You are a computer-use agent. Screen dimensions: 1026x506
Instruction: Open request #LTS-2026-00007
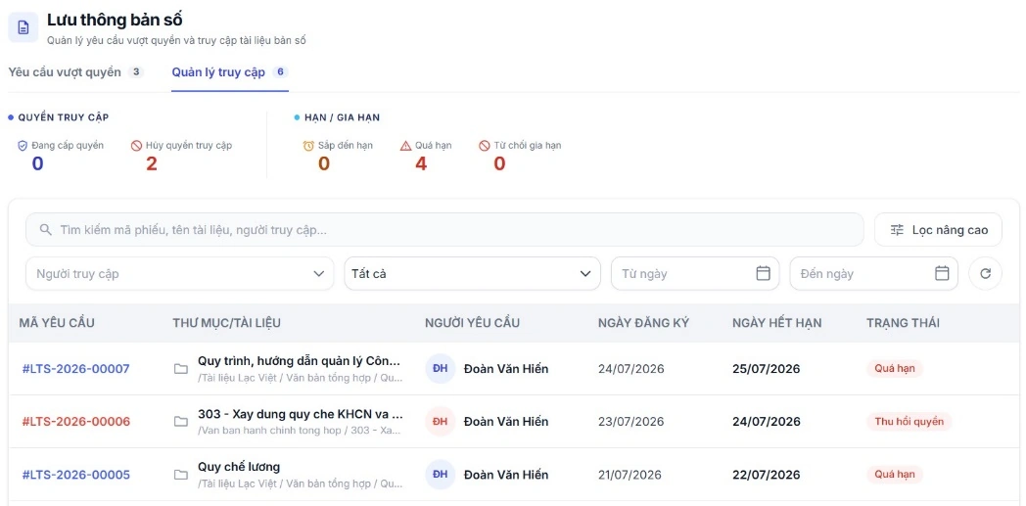76,369
